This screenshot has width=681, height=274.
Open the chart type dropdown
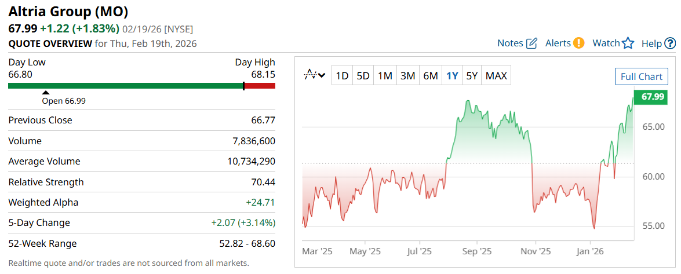[x=315, y=75]
